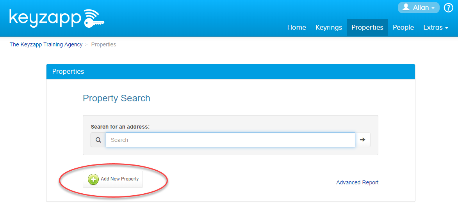
Task: Click Add New Property button
Action: [113, 179]
